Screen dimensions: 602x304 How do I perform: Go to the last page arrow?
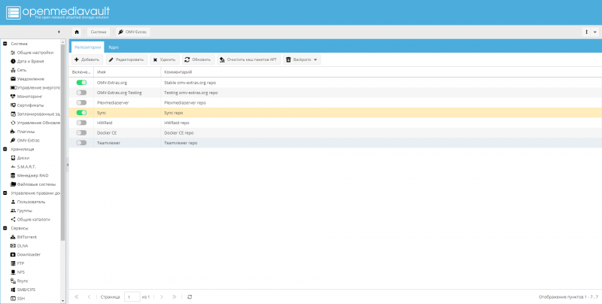[174, 296]
